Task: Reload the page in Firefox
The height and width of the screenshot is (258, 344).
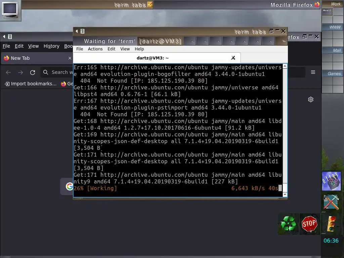Action: [33, 73]
